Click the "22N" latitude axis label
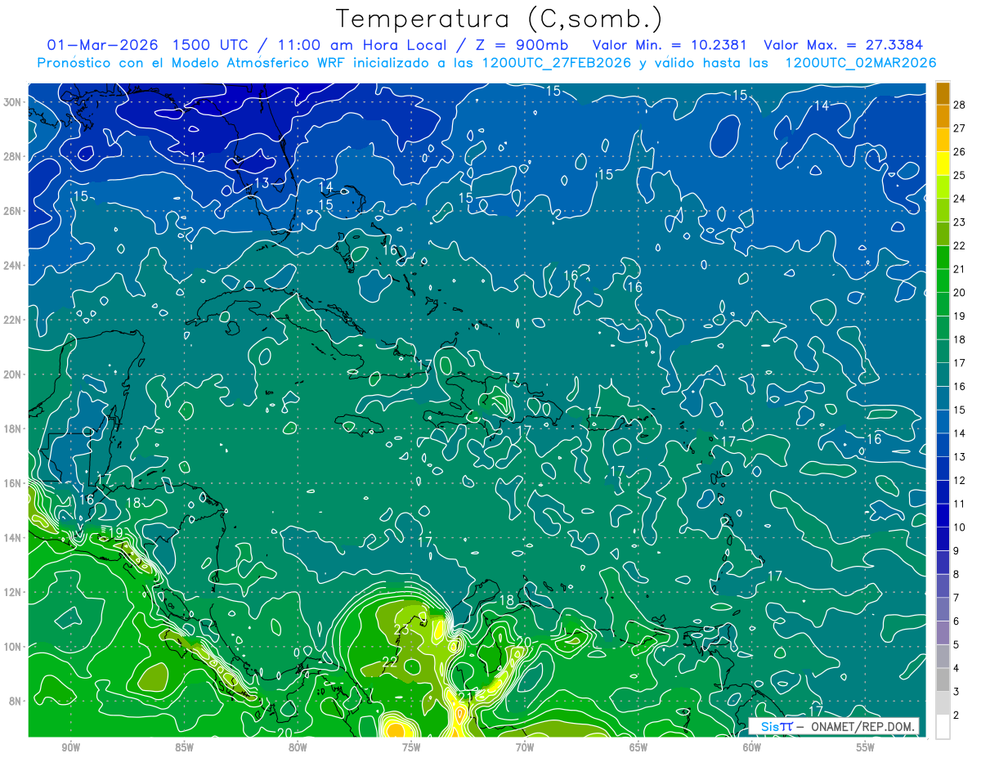The image size is (981, 758). pyautogui.click(x=12, y=320)
